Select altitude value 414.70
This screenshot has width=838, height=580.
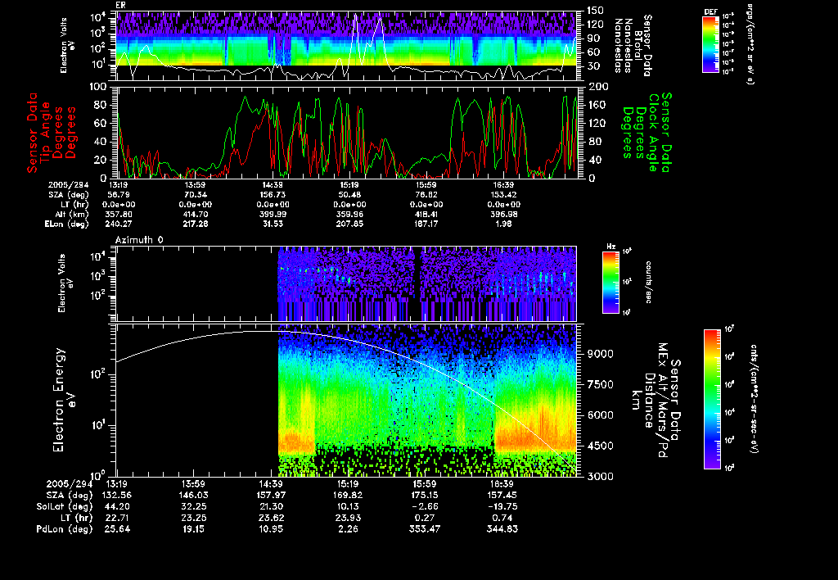[195, 214]
